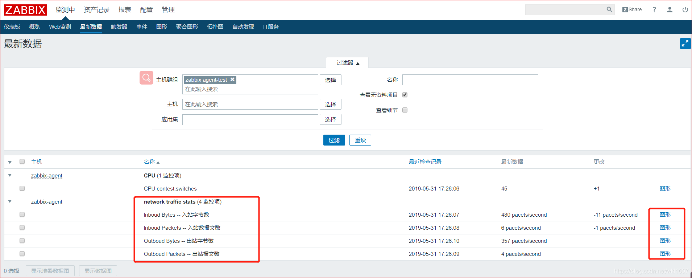
Task: Open 图形 for CPU contest.switches
Action: tap(665, 188)
